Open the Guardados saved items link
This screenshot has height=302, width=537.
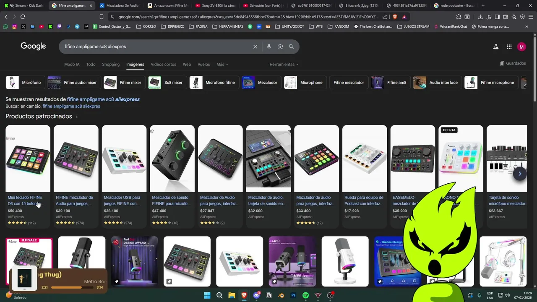tap(513, 63)
